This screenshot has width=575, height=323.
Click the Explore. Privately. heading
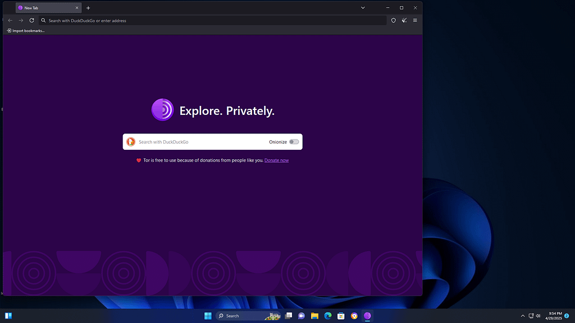coord(227,110)
